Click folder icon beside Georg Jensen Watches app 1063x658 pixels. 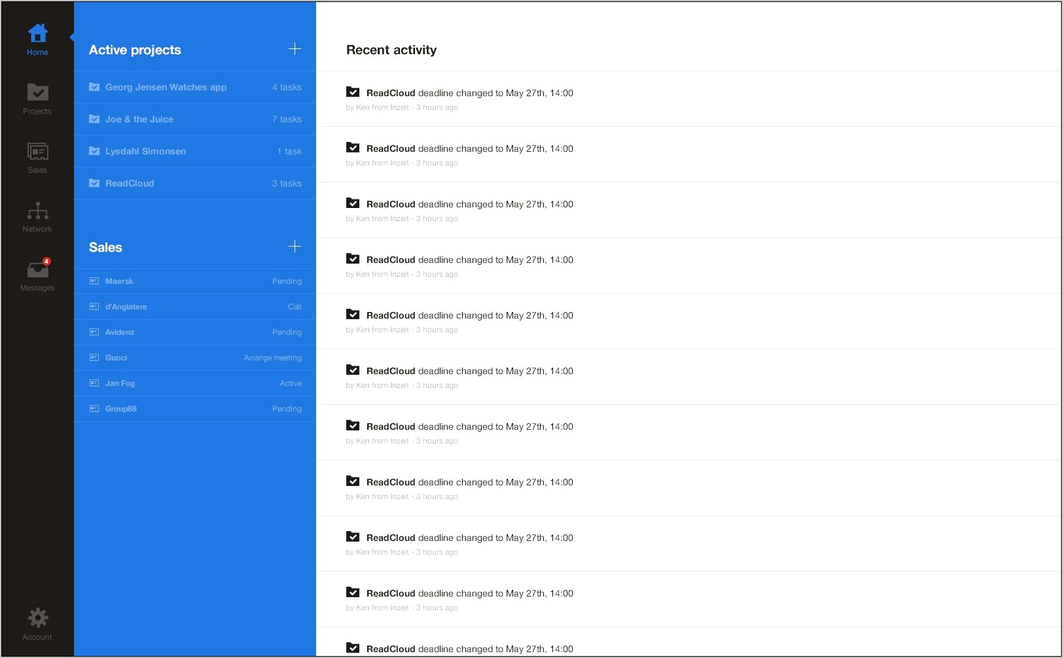click(x=94, y=87)
